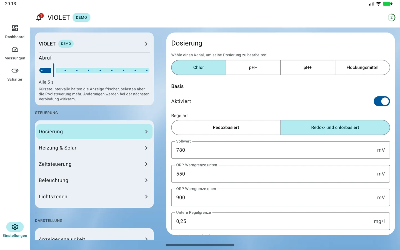
Task: Click the STEUERUNG section label
Action: point(46,113)
